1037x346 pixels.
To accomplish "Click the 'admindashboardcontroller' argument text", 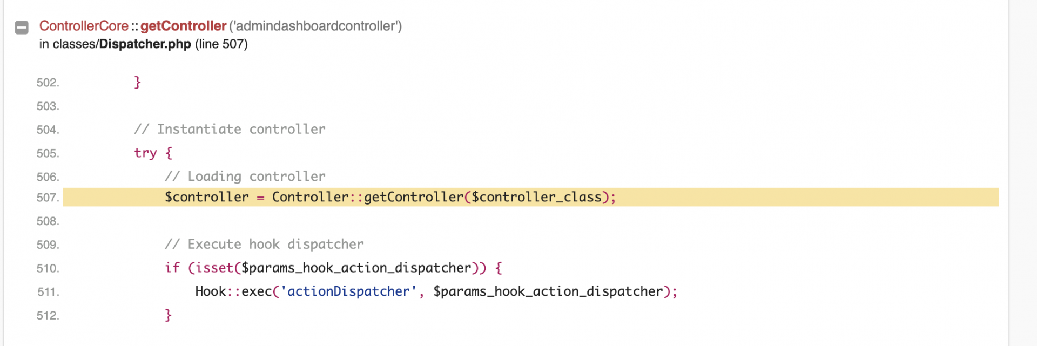I will pyautogui.click(x=315, y=26).
